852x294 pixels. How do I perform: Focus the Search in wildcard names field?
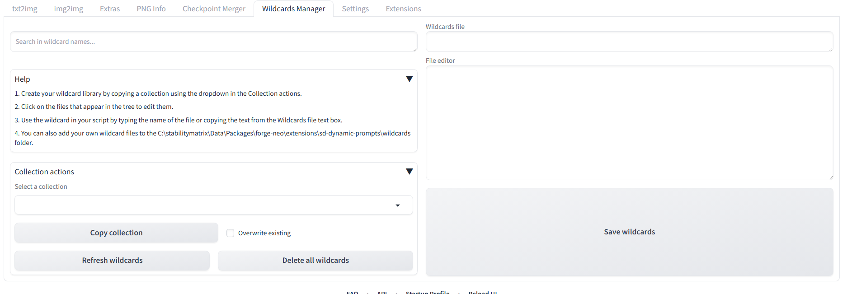point(213,42)
